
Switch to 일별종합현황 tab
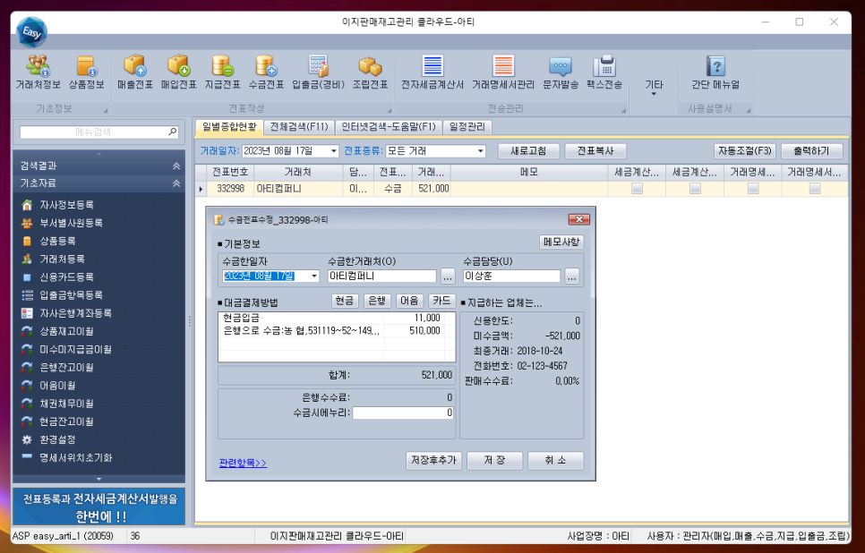(229, 127)
